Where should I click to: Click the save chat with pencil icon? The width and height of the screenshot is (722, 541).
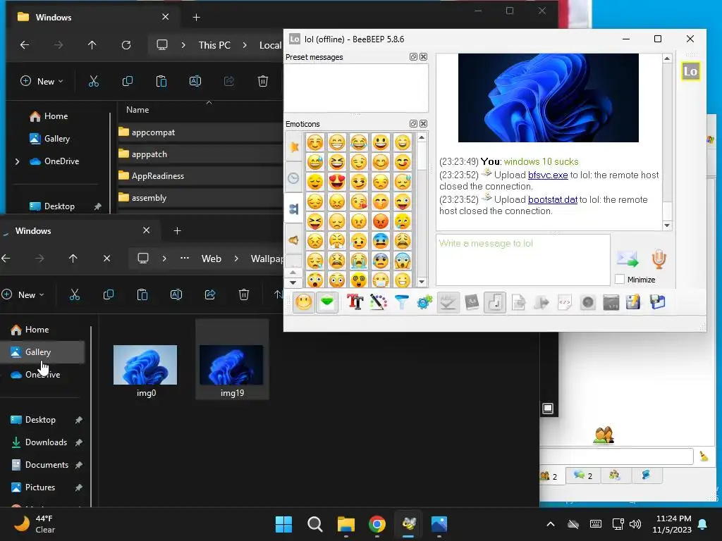pos(634,302)
